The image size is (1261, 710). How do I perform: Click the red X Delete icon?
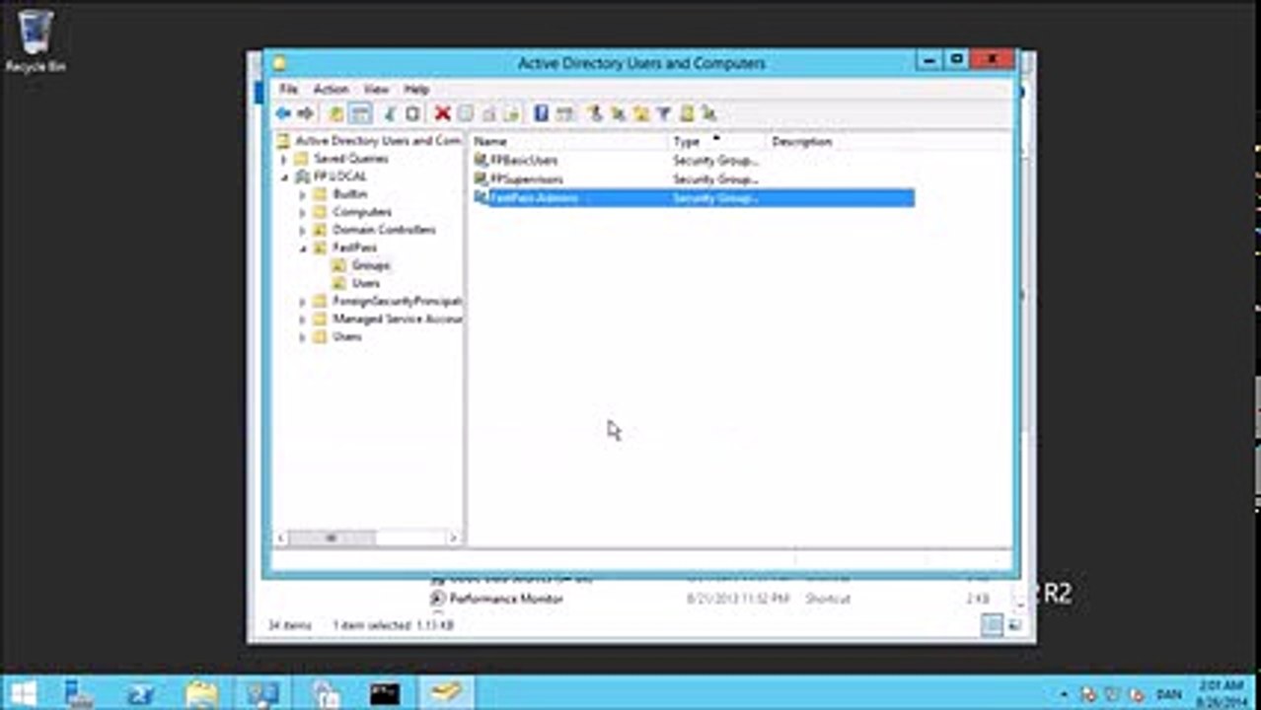[442, 113]
